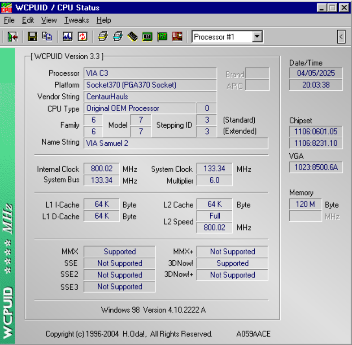
Task: Click the floppy disk save icon
Action: coord(32,37)
